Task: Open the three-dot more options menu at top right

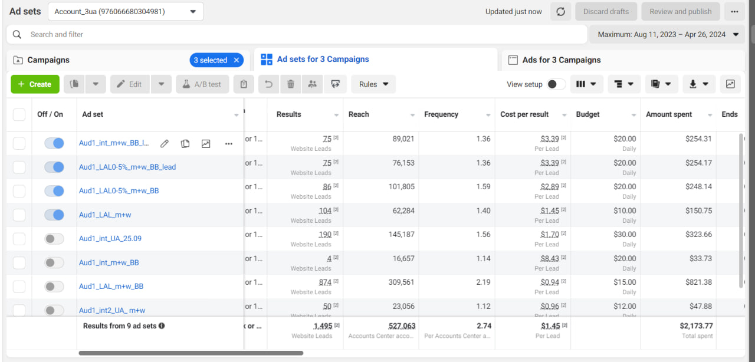Action: [x=734, y=12]
